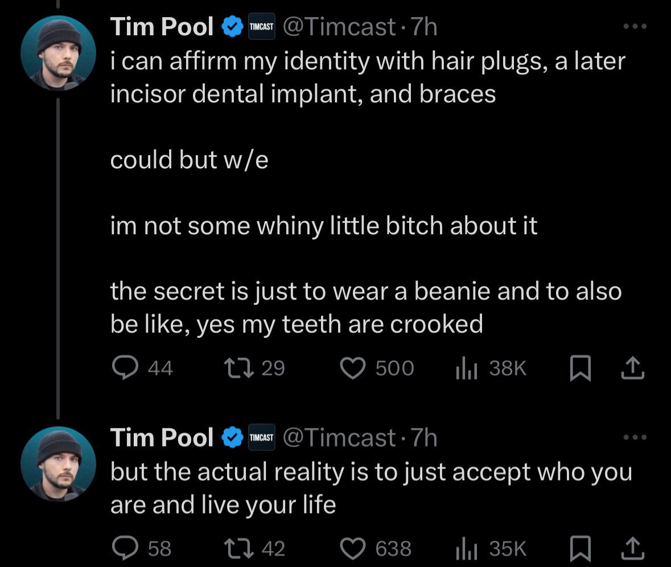Open Tim Pool's top profile picture
The height and width of the screenshot is (567, 671).
59,51
